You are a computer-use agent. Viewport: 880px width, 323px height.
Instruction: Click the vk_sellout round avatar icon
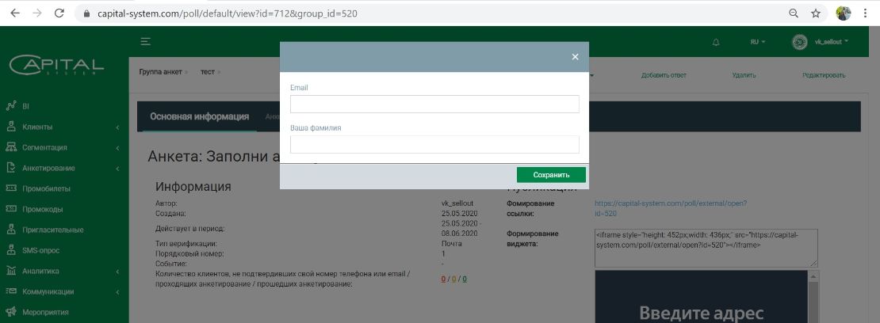(799, 41)
